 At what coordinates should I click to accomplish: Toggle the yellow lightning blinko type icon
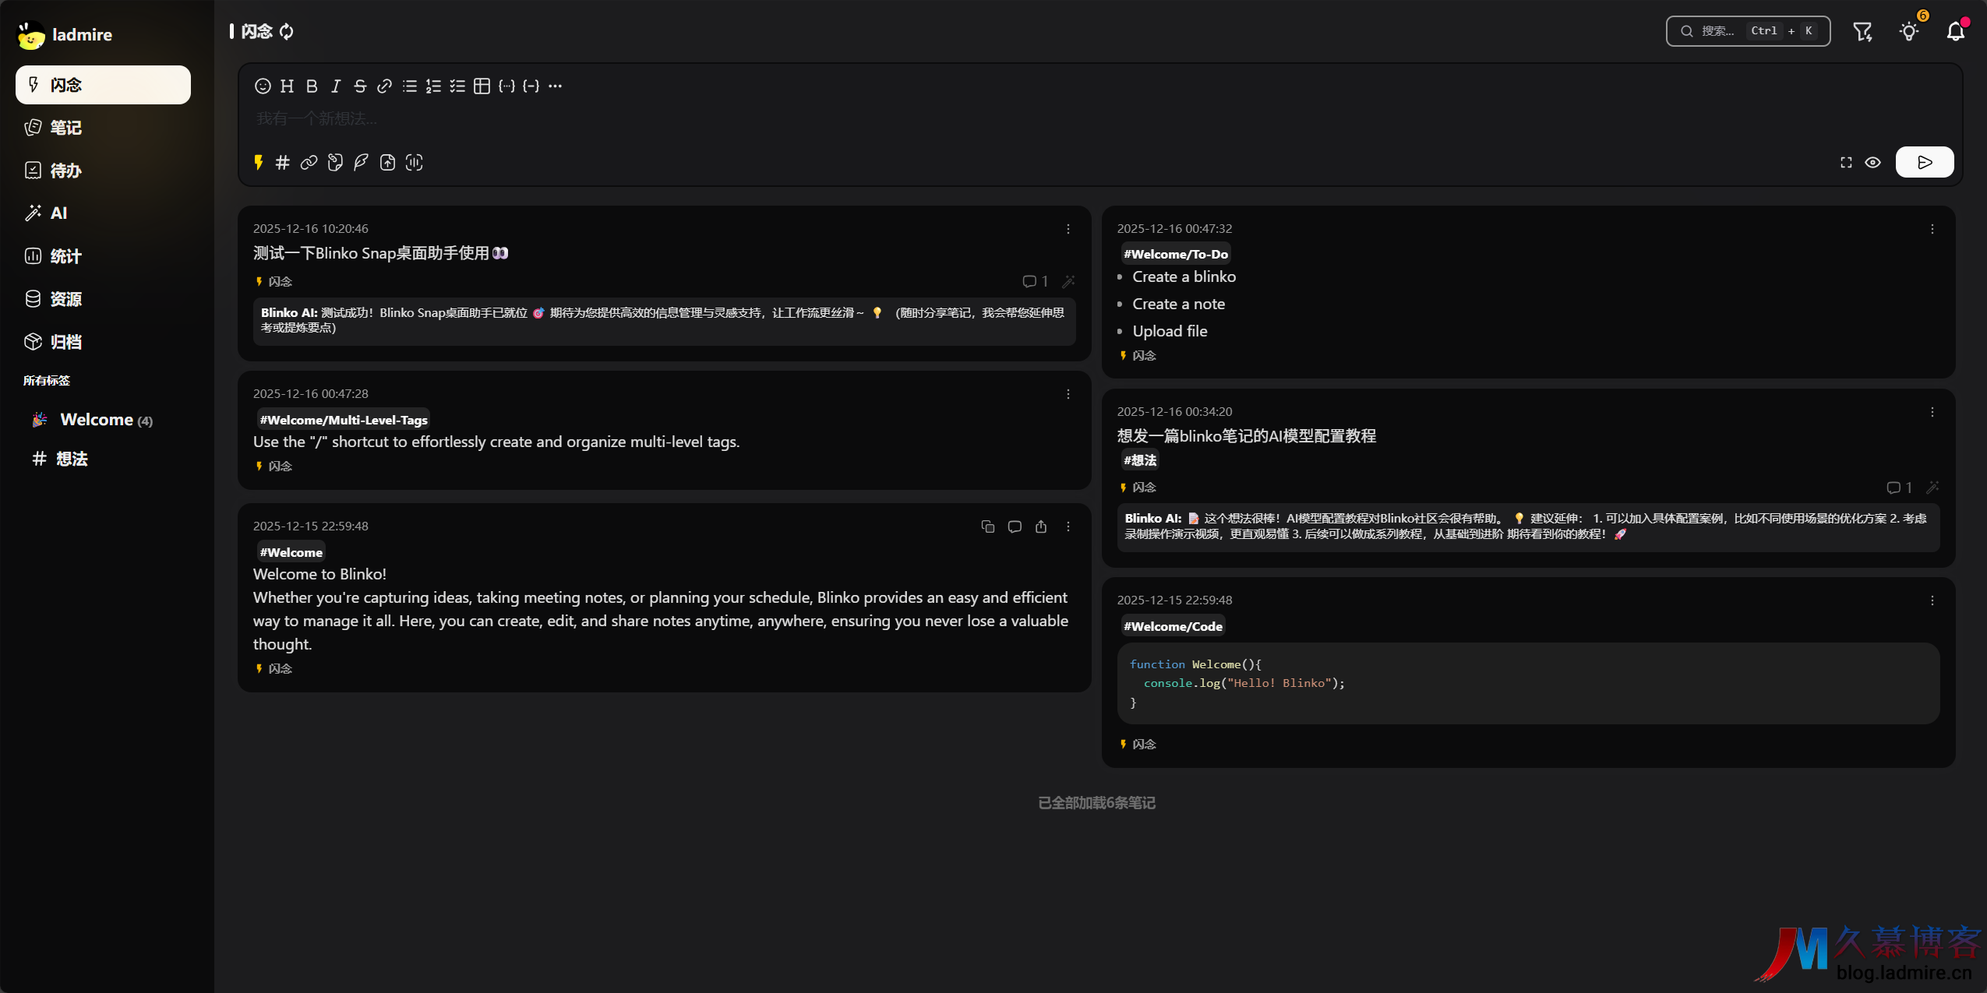click(x=259, y=162)
